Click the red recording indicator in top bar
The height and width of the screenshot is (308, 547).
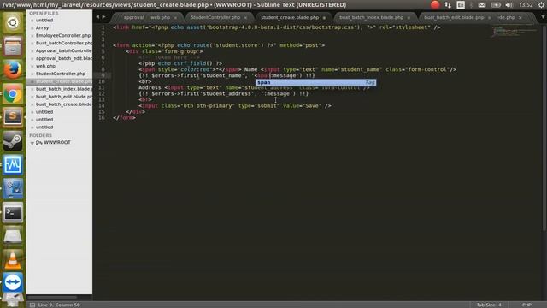(x=435, y=5)
